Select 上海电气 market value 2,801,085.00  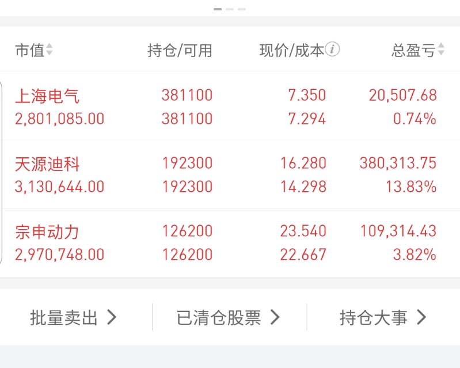[x=59, y=119]
